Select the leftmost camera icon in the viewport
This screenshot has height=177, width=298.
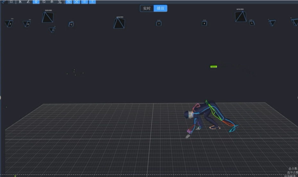click(x=9, y=24)
